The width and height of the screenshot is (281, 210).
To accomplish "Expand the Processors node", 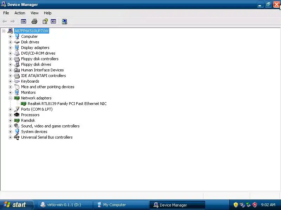I will [x=10, y=115].
